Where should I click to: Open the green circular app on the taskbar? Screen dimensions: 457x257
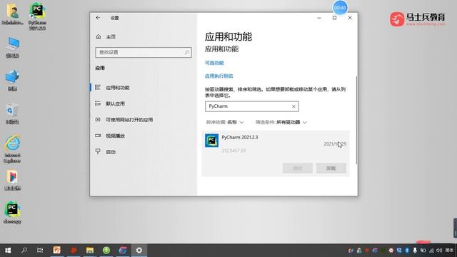(x=106, y=251)
